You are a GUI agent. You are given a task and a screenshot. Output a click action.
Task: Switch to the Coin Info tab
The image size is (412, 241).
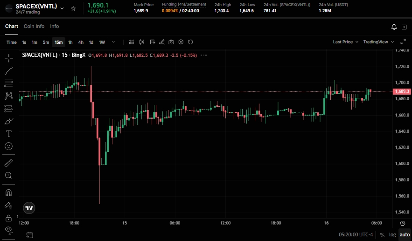point(34,27)
